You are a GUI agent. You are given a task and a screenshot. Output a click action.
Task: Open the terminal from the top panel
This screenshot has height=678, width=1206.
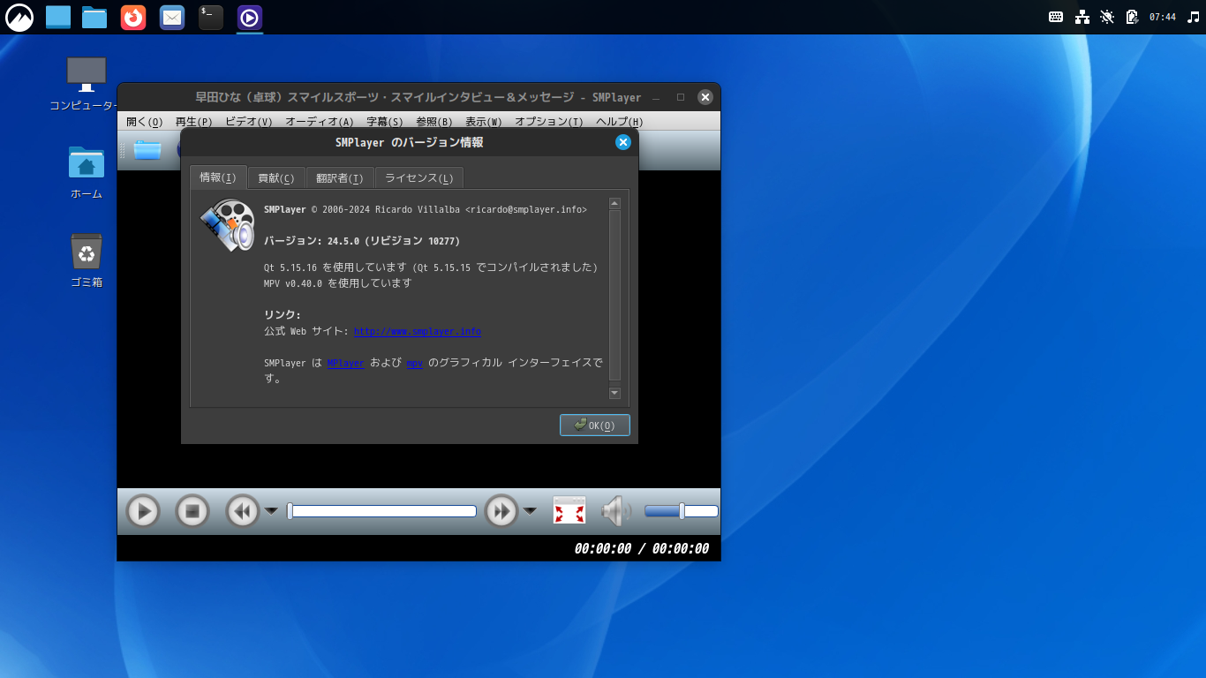tap(210, 17)
